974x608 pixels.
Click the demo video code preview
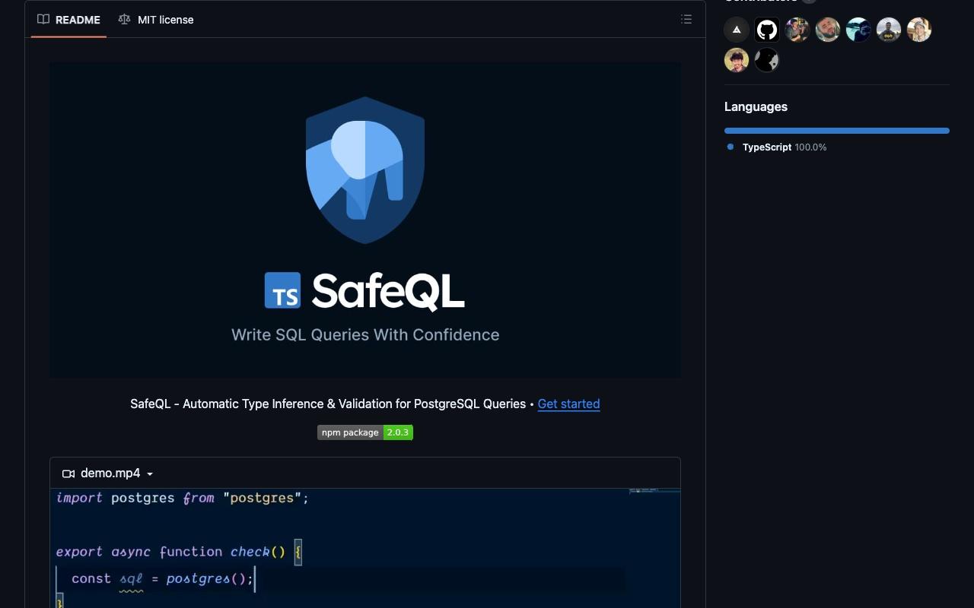pos(365,548)
